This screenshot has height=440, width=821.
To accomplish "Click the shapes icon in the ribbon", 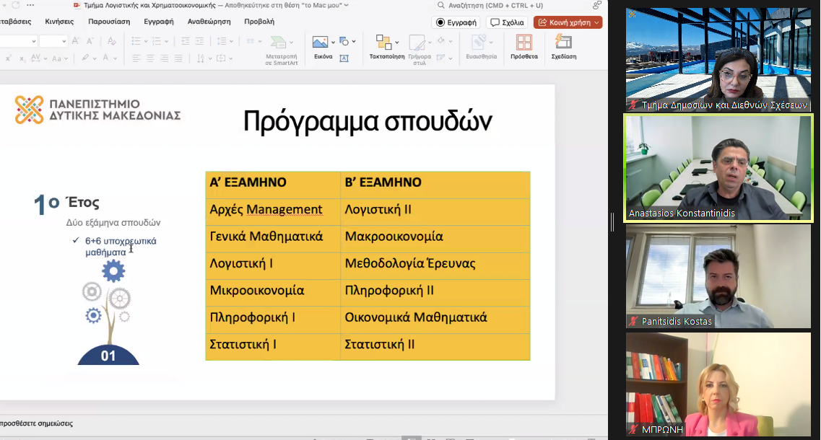I will (344, 41).
